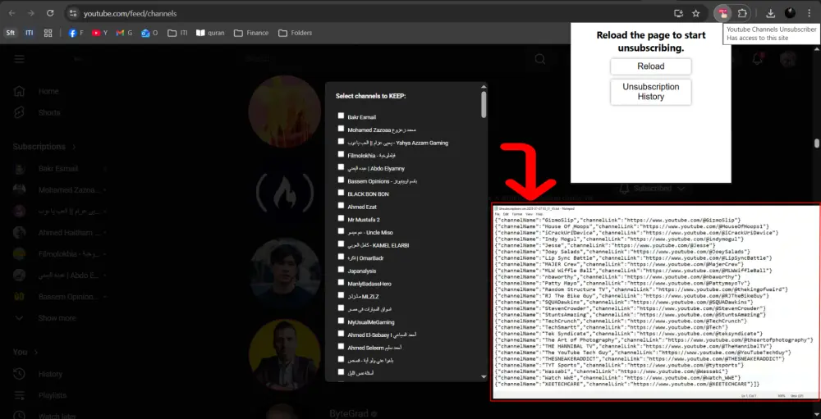Check the Bassem Opinions checkbox

(x=342, y=180)
